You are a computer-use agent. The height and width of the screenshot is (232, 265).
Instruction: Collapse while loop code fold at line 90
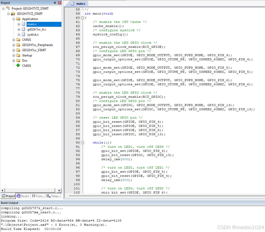tap(82, 143)
